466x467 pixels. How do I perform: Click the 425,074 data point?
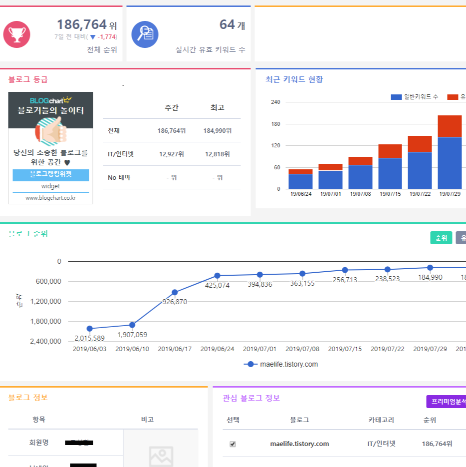pyautogui.click(x=217, y=276)
